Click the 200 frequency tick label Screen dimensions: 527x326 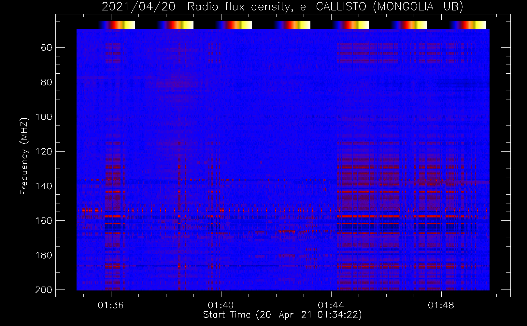(x=44, y=289)
